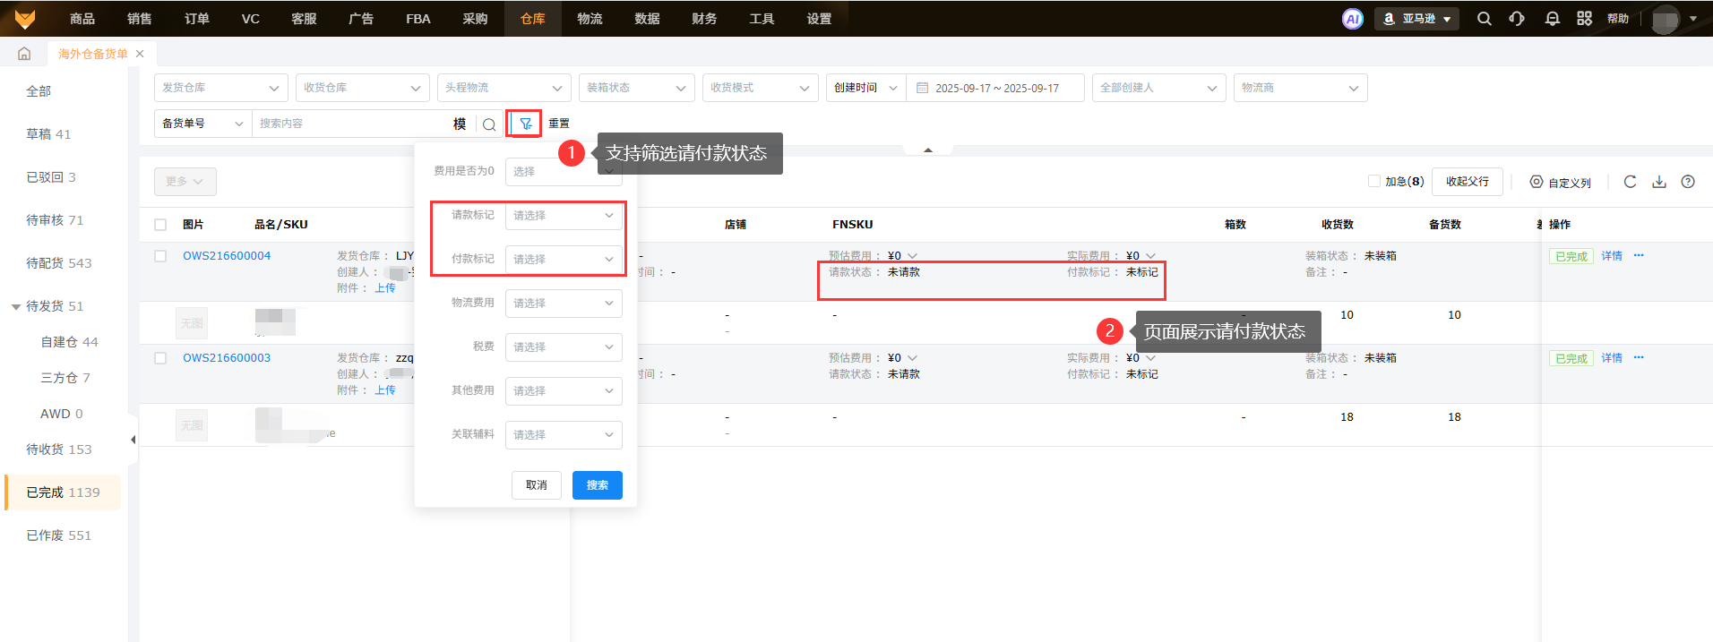Click the user avatar
This screenshot has width=1713, height=642.
click(1665, 19)
